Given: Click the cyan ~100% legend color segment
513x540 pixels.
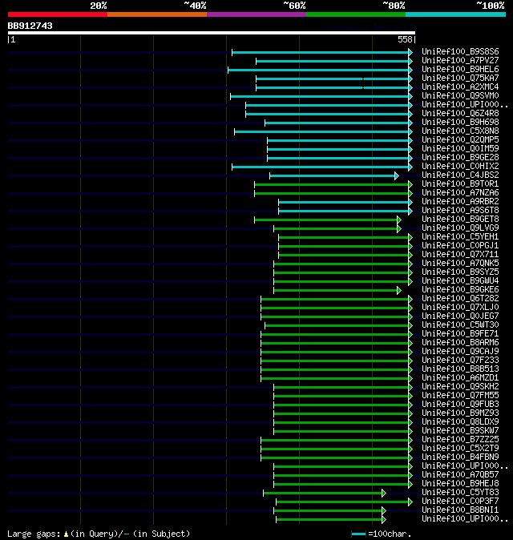Looking at the screenshot, I should [x=455, y=14].
